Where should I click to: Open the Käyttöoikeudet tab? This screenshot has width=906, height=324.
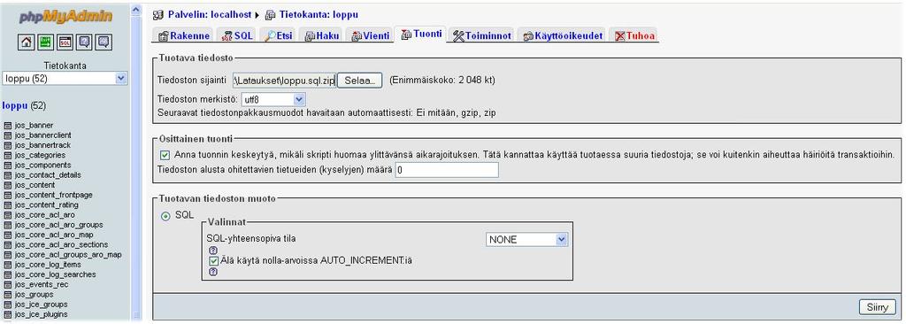pyautogui.click(x=564, y=36)
